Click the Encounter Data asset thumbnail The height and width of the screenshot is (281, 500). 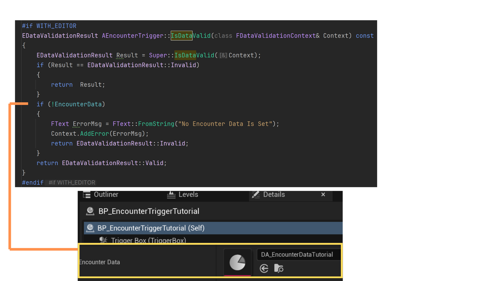(x=237, y=262)
